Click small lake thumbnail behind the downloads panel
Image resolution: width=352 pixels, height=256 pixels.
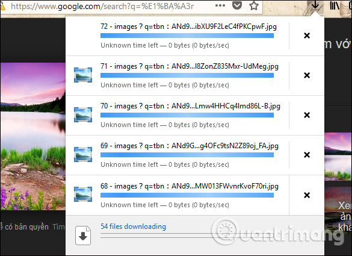click(x=338, y=157)
